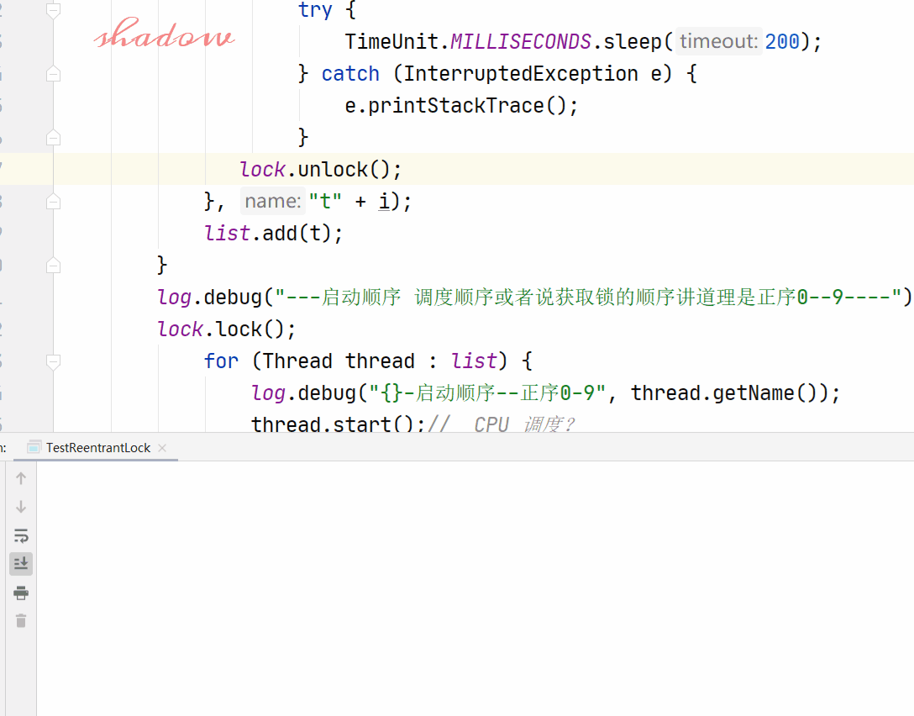
Task: Collapse the catch block fold marker
Action: 53,74
